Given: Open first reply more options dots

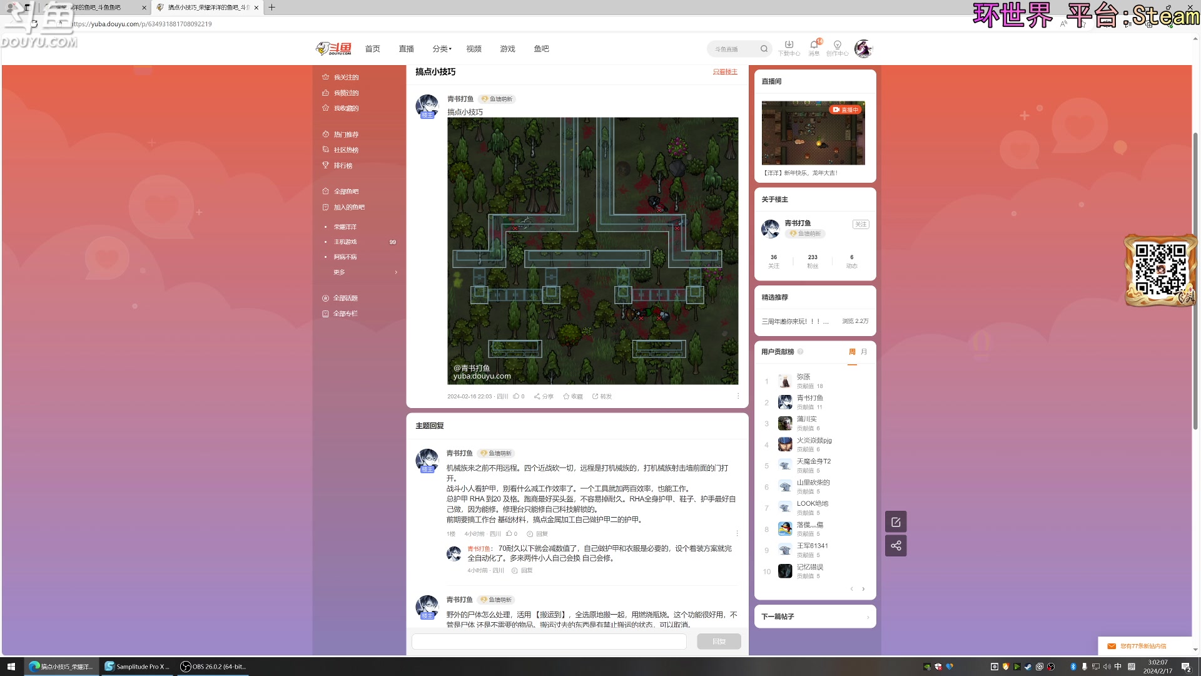Looking at the screenshot, I should tap(737, 534).
